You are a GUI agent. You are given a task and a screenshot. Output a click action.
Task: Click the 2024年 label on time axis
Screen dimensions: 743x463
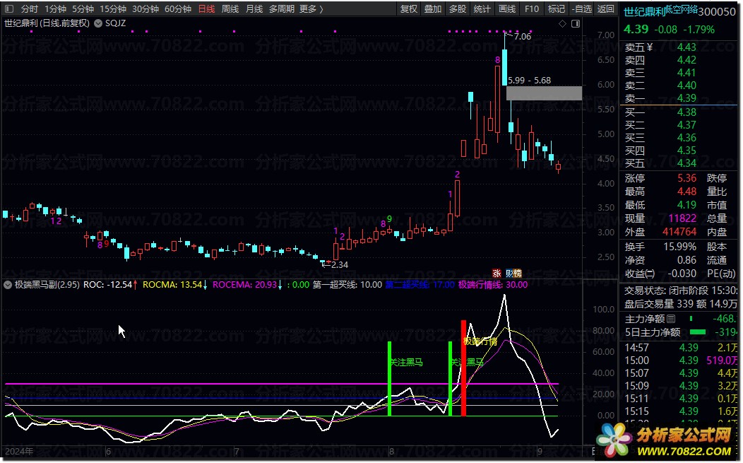[x=19, y=451]
